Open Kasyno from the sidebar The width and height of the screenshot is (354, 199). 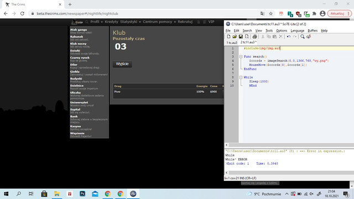pyautogui.click(x=75, y=127)
